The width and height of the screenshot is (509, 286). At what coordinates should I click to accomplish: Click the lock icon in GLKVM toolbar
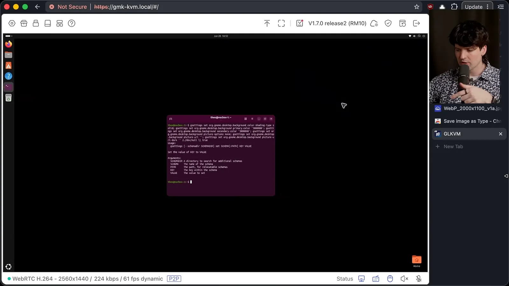[x=36, y=23]
